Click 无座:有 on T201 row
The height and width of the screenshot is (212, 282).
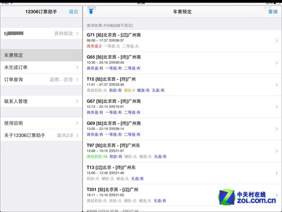[160, 201]
